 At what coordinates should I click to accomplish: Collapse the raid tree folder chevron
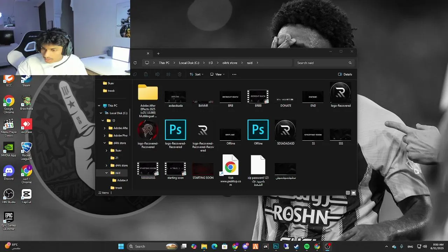point(107,173)
